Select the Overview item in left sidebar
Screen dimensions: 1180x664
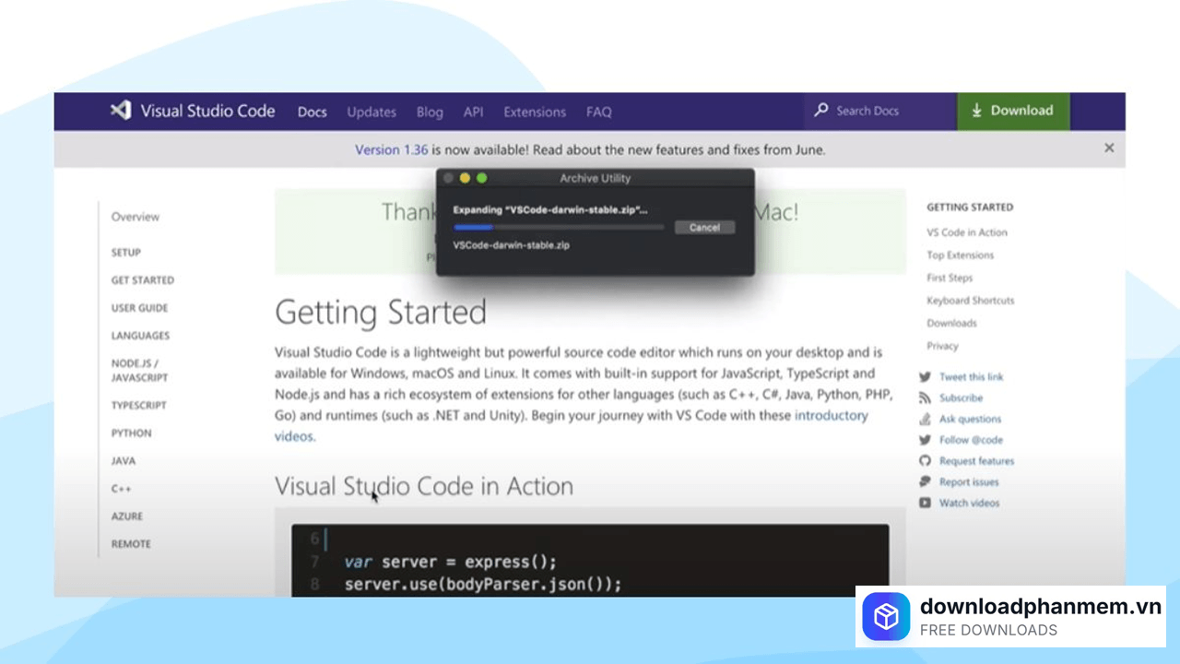(x=136, y=217)
